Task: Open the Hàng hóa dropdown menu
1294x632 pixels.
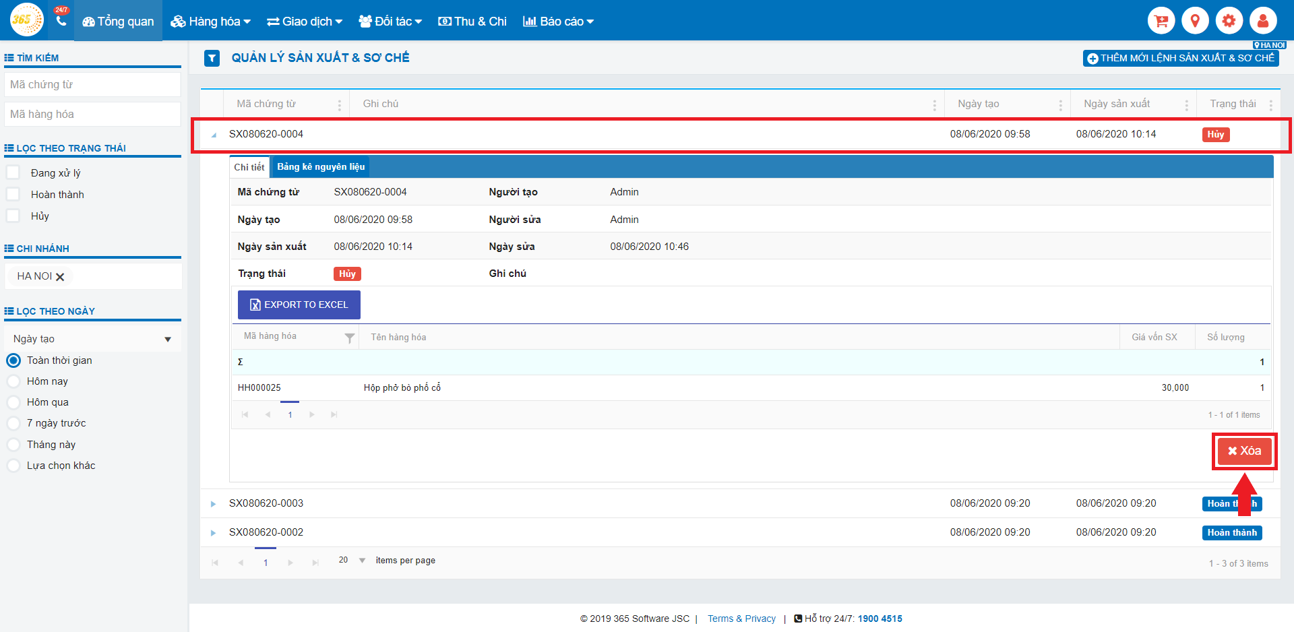Action: [x=210, y=22]
